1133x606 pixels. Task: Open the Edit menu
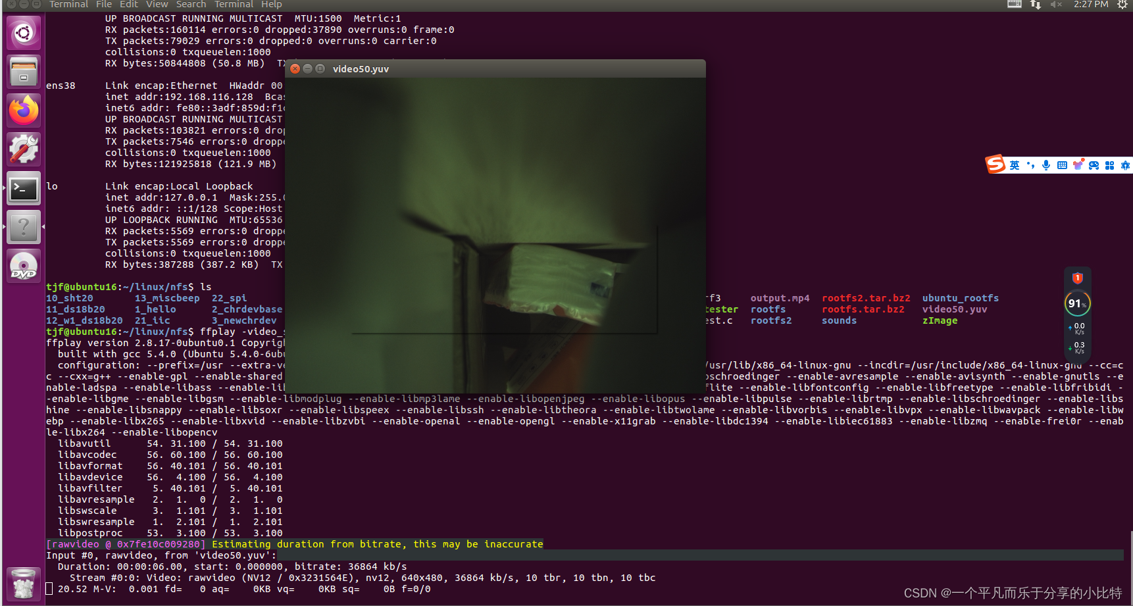pos(129,5)
